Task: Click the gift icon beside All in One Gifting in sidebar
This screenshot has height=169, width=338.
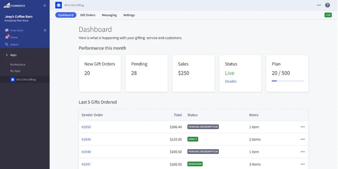Action: coord(12,79)
